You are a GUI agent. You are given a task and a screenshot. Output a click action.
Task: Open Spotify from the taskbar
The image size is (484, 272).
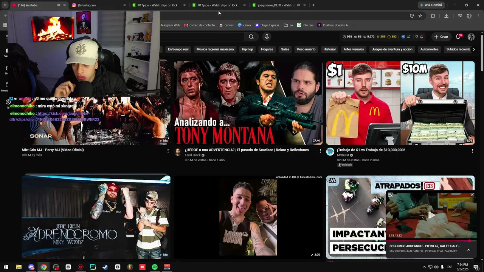(x=155, y=267)
